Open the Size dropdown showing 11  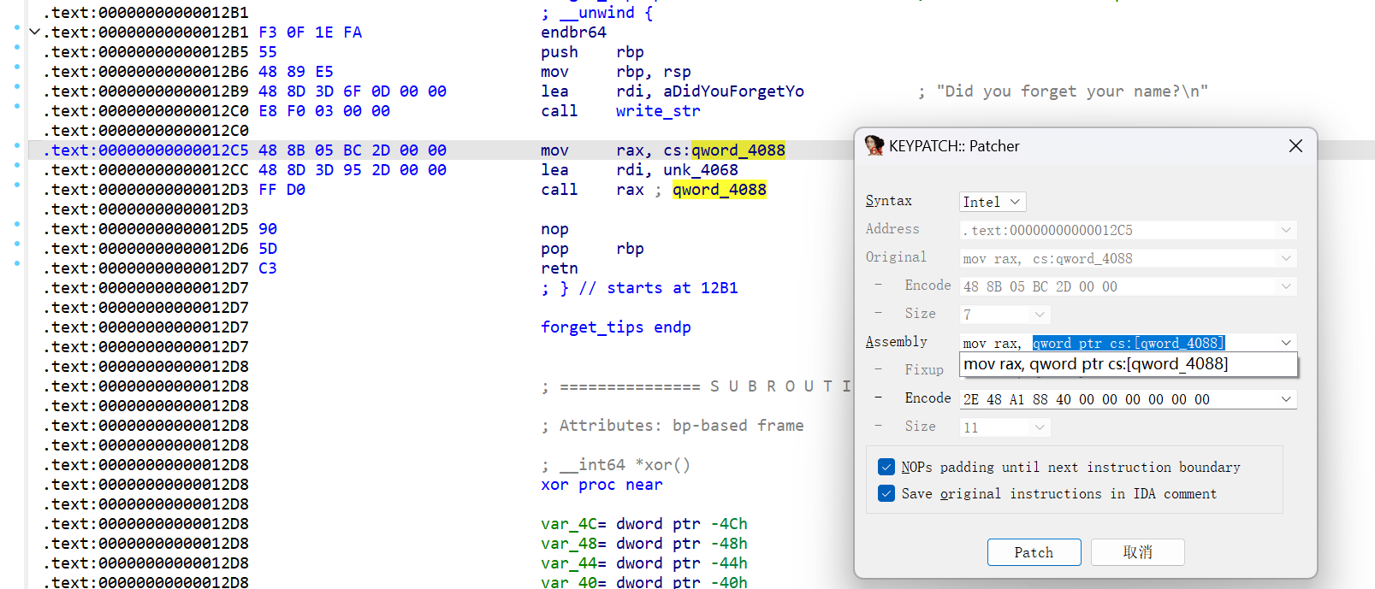coord(1039,427)
